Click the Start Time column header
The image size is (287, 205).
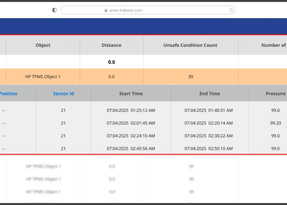(131, 93)
